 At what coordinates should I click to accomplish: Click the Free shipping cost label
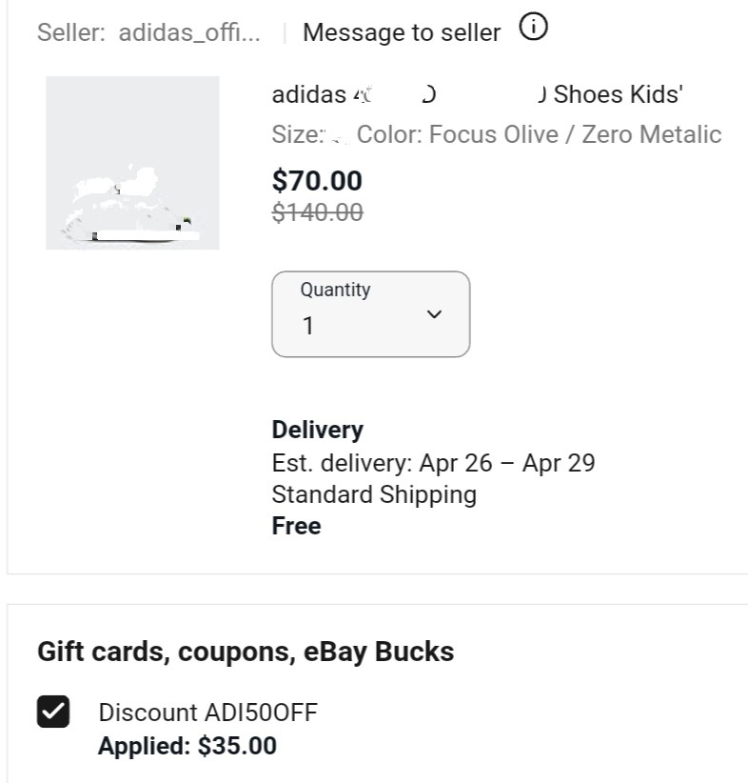pos(296,526)
